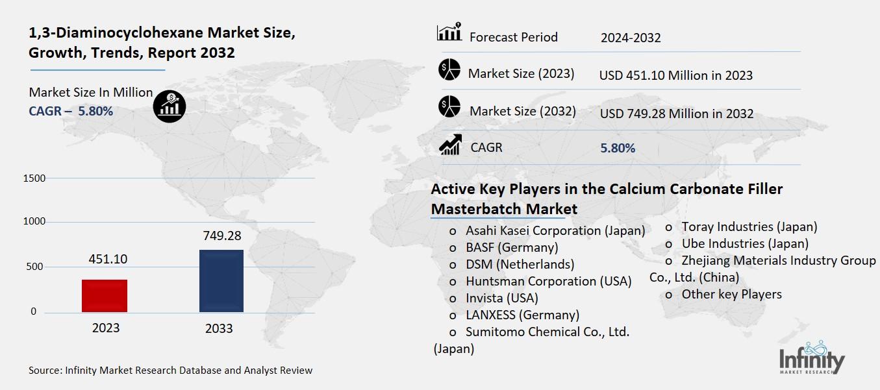Click the USD 451.10 Million in 2023 text

click(675, 75)
